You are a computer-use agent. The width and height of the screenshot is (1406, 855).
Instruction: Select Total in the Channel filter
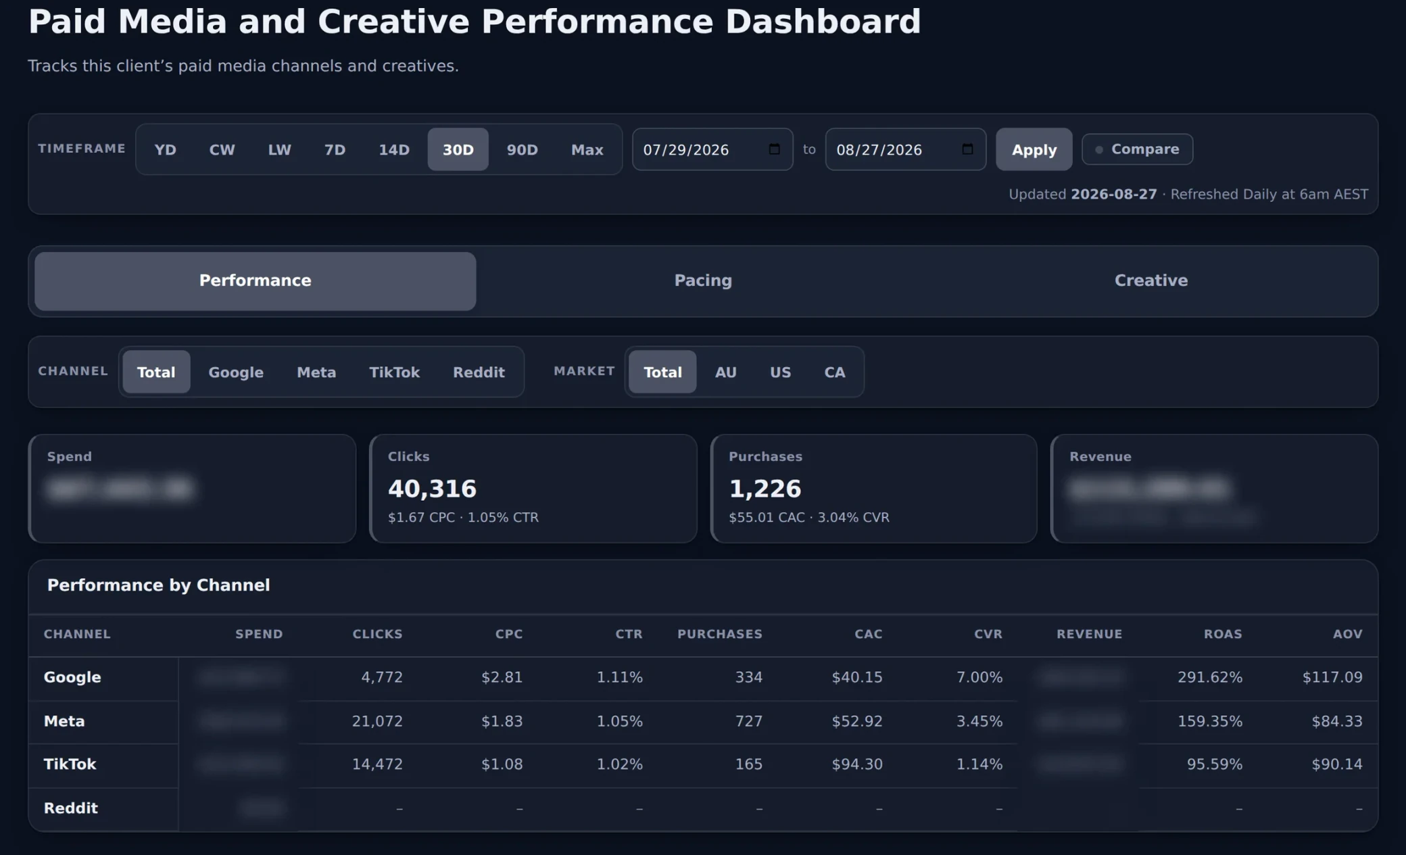(x=156, y=372)
